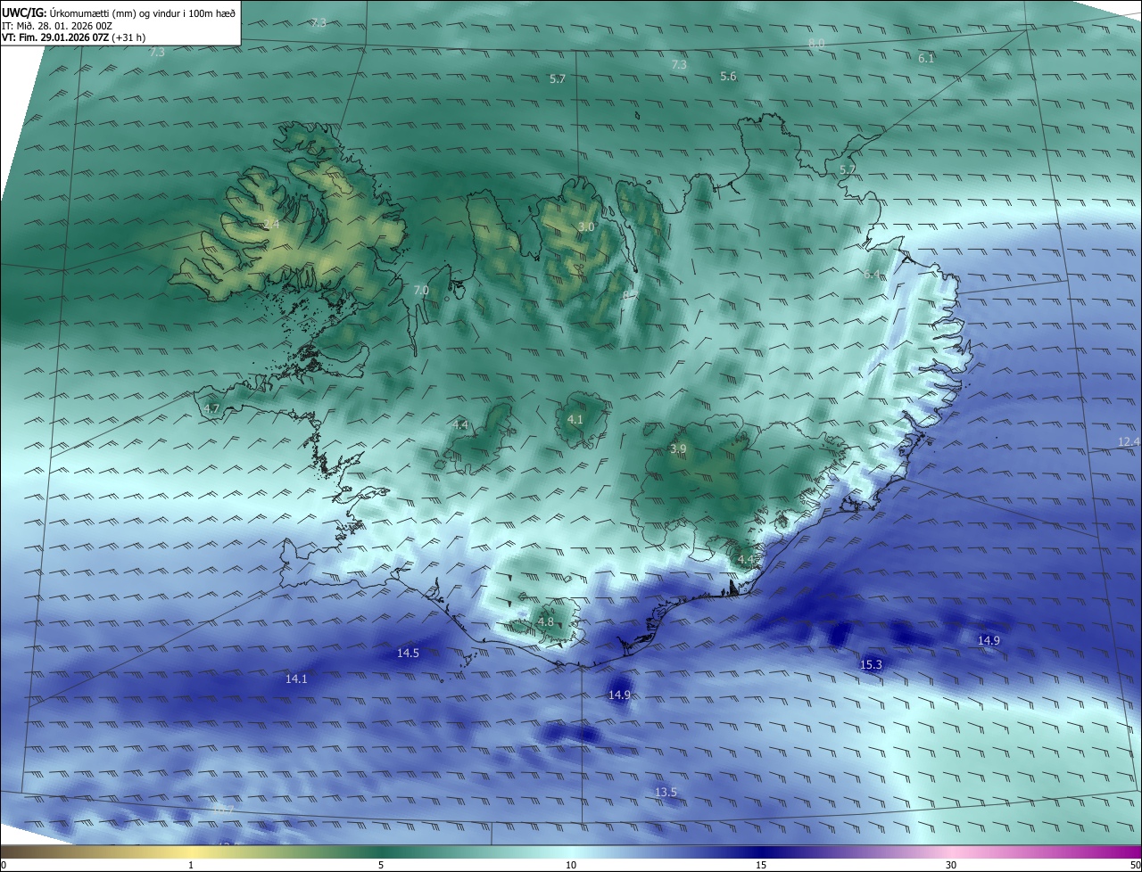Click the 6.4 value label
Image resolution: width=1142 pixels, height=872 pixels.
coord(872,274)
